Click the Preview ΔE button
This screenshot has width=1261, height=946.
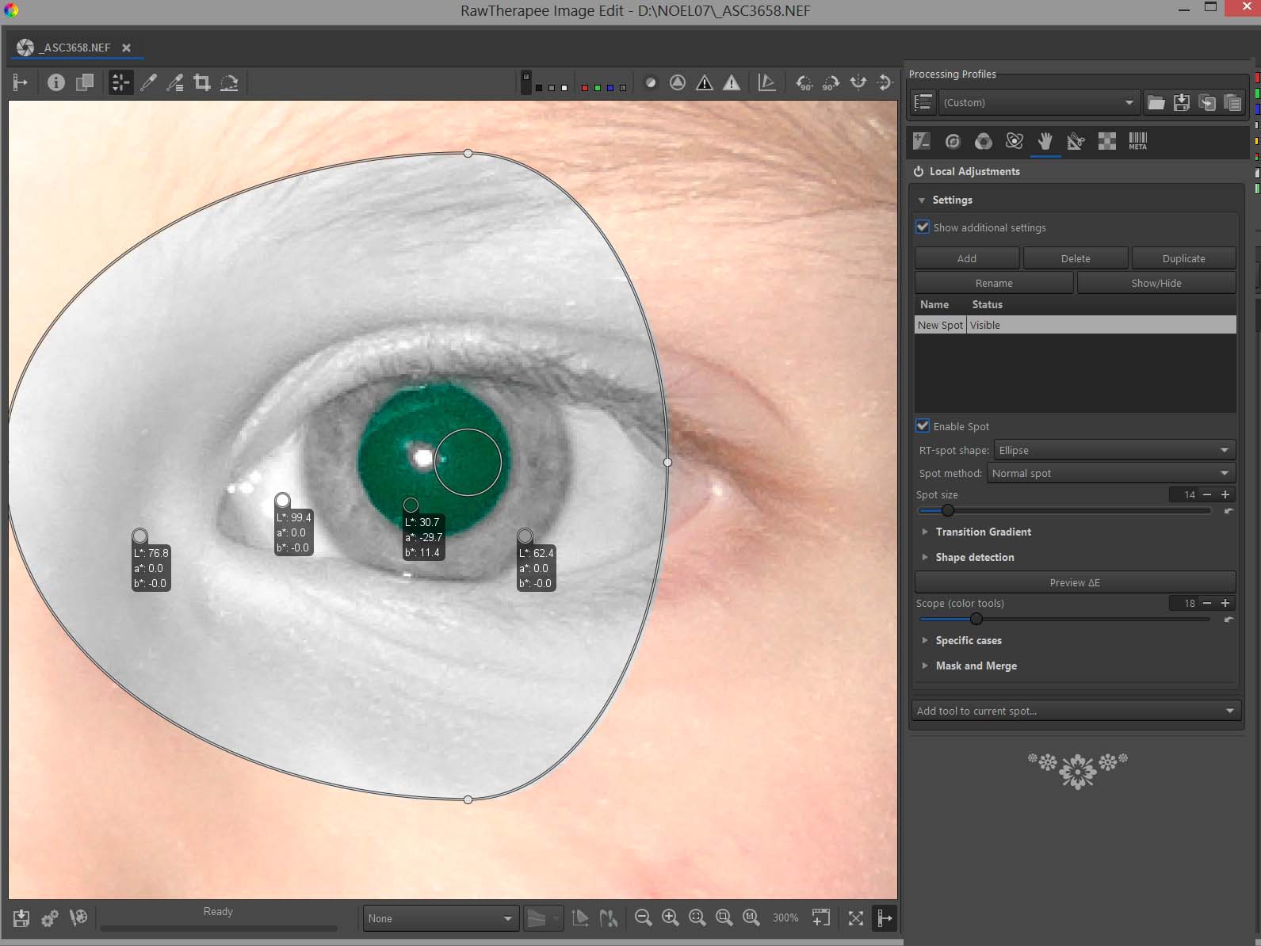click(x=1075, y=582)
